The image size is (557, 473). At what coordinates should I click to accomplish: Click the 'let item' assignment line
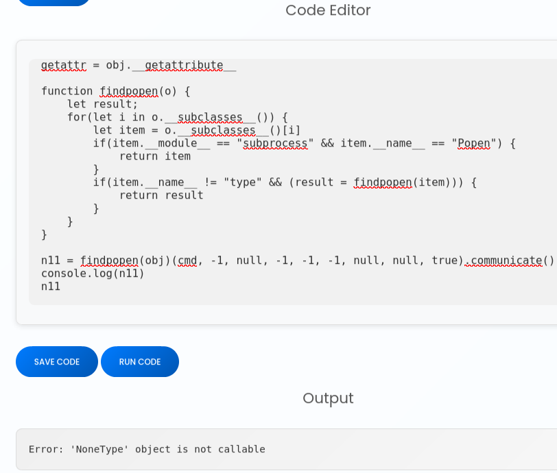pos(196,130)
